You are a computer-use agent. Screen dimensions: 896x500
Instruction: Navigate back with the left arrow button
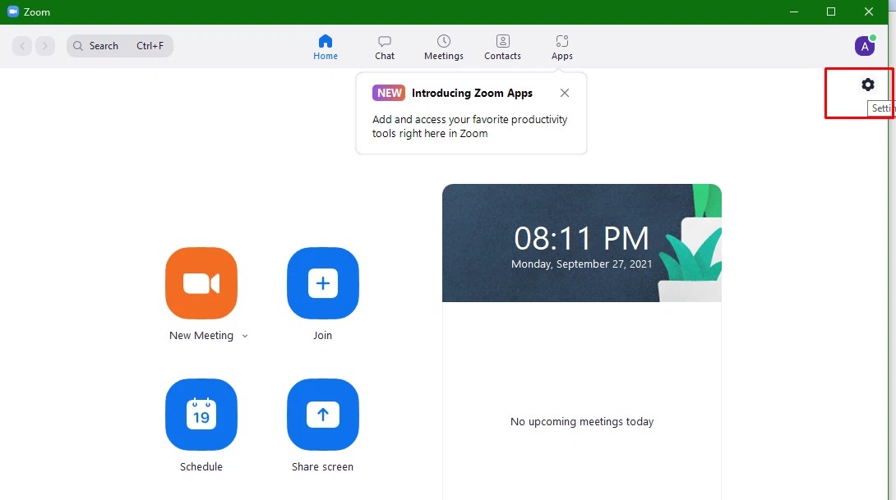[22, 46]
